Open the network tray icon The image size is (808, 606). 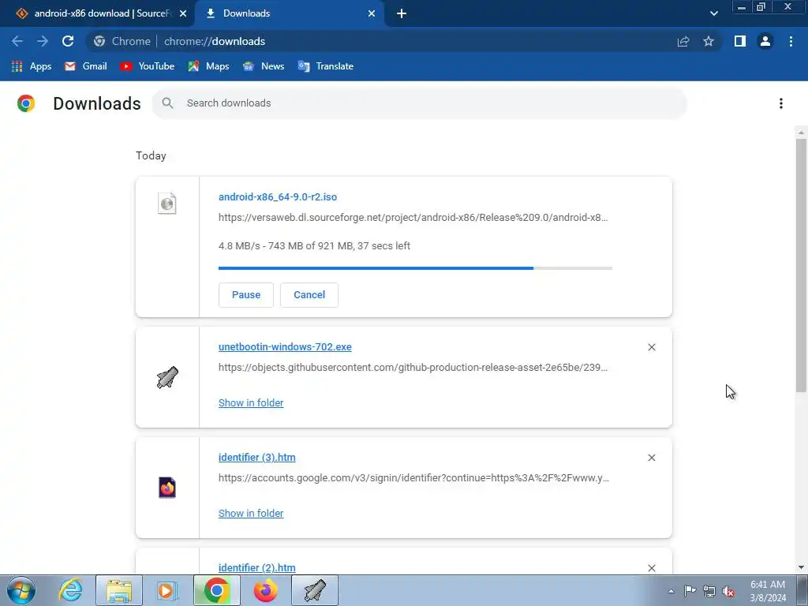(x=709, y=591)
